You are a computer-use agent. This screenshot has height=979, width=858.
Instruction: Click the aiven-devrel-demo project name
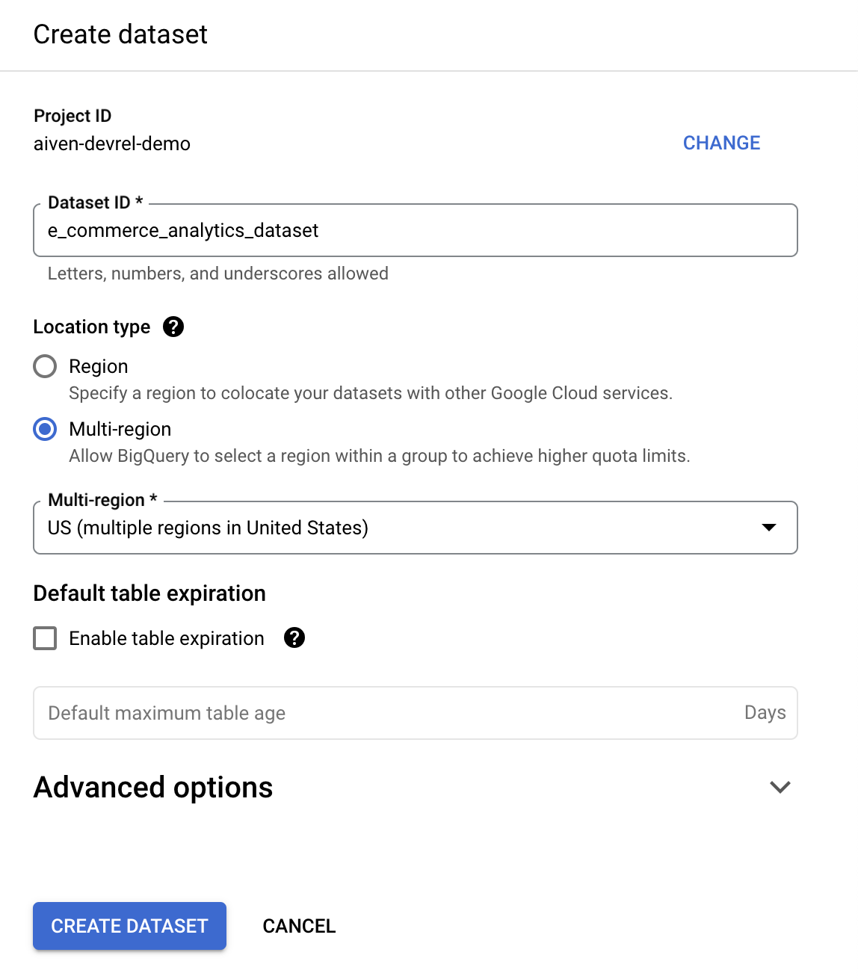[111, 143]
